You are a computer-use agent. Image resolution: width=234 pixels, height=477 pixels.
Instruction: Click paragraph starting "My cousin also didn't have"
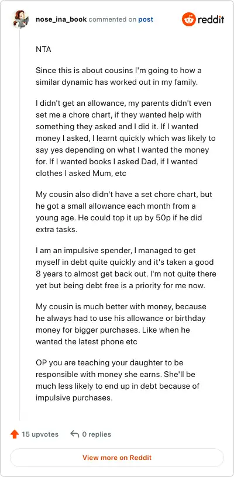click(x=124, y=212)
